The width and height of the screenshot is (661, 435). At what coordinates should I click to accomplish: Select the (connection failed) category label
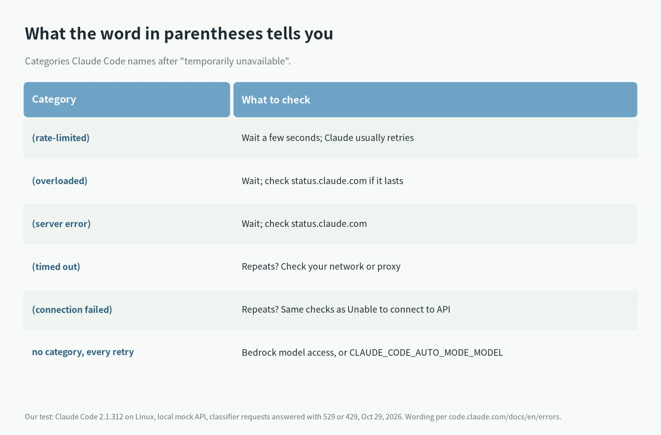click(x=72, y=310)
